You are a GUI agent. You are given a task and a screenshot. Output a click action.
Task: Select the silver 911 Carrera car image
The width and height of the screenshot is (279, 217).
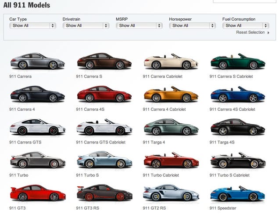[38, 61]
